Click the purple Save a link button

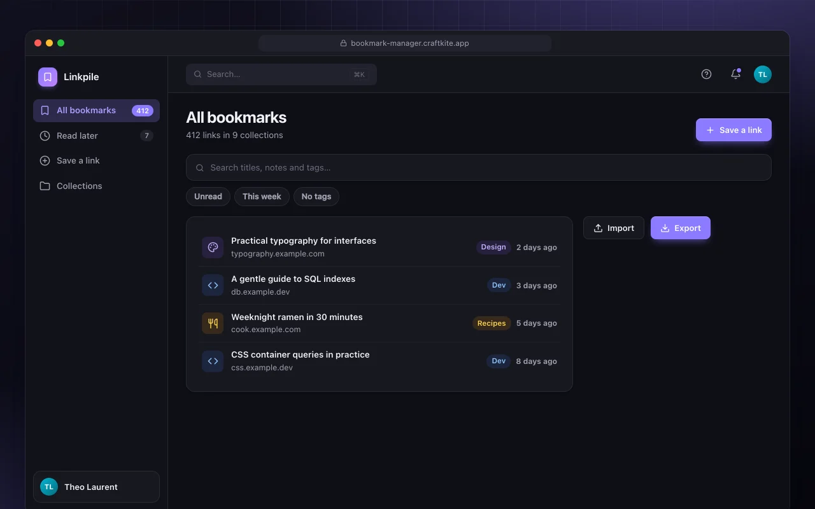(733, 130)
